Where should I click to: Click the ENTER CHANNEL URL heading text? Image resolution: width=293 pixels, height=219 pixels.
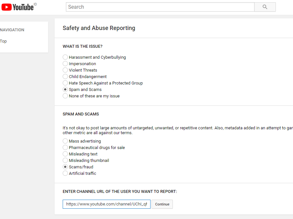(x=120, y=191)
